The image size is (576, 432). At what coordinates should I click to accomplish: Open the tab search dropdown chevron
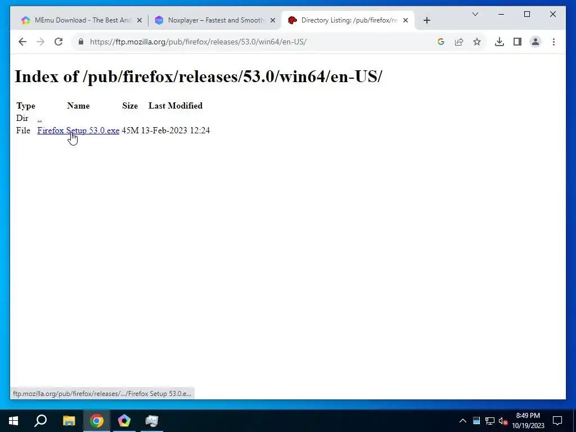click(x=475, y=14)
